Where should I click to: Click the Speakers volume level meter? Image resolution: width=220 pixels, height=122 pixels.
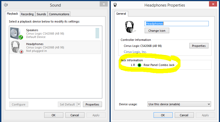pos(97,33)
